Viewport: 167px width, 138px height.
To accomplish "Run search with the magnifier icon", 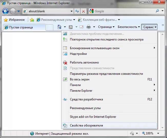I will (157, 11).
